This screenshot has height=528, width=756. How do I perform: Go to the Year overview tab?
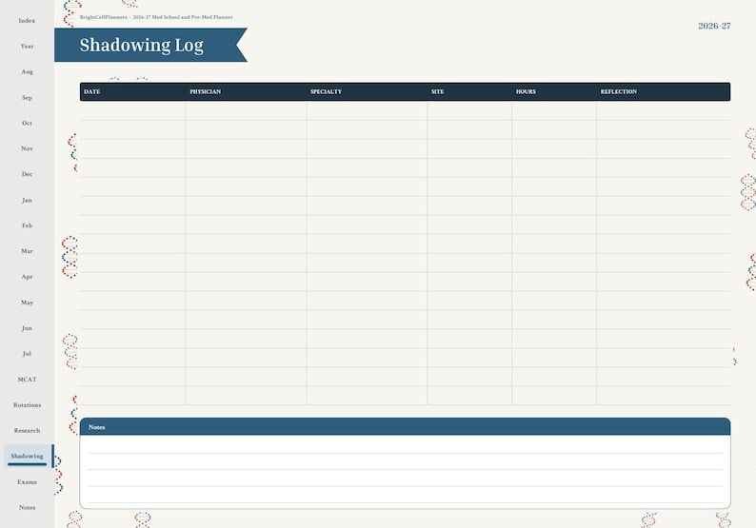(x=27, y=47)
